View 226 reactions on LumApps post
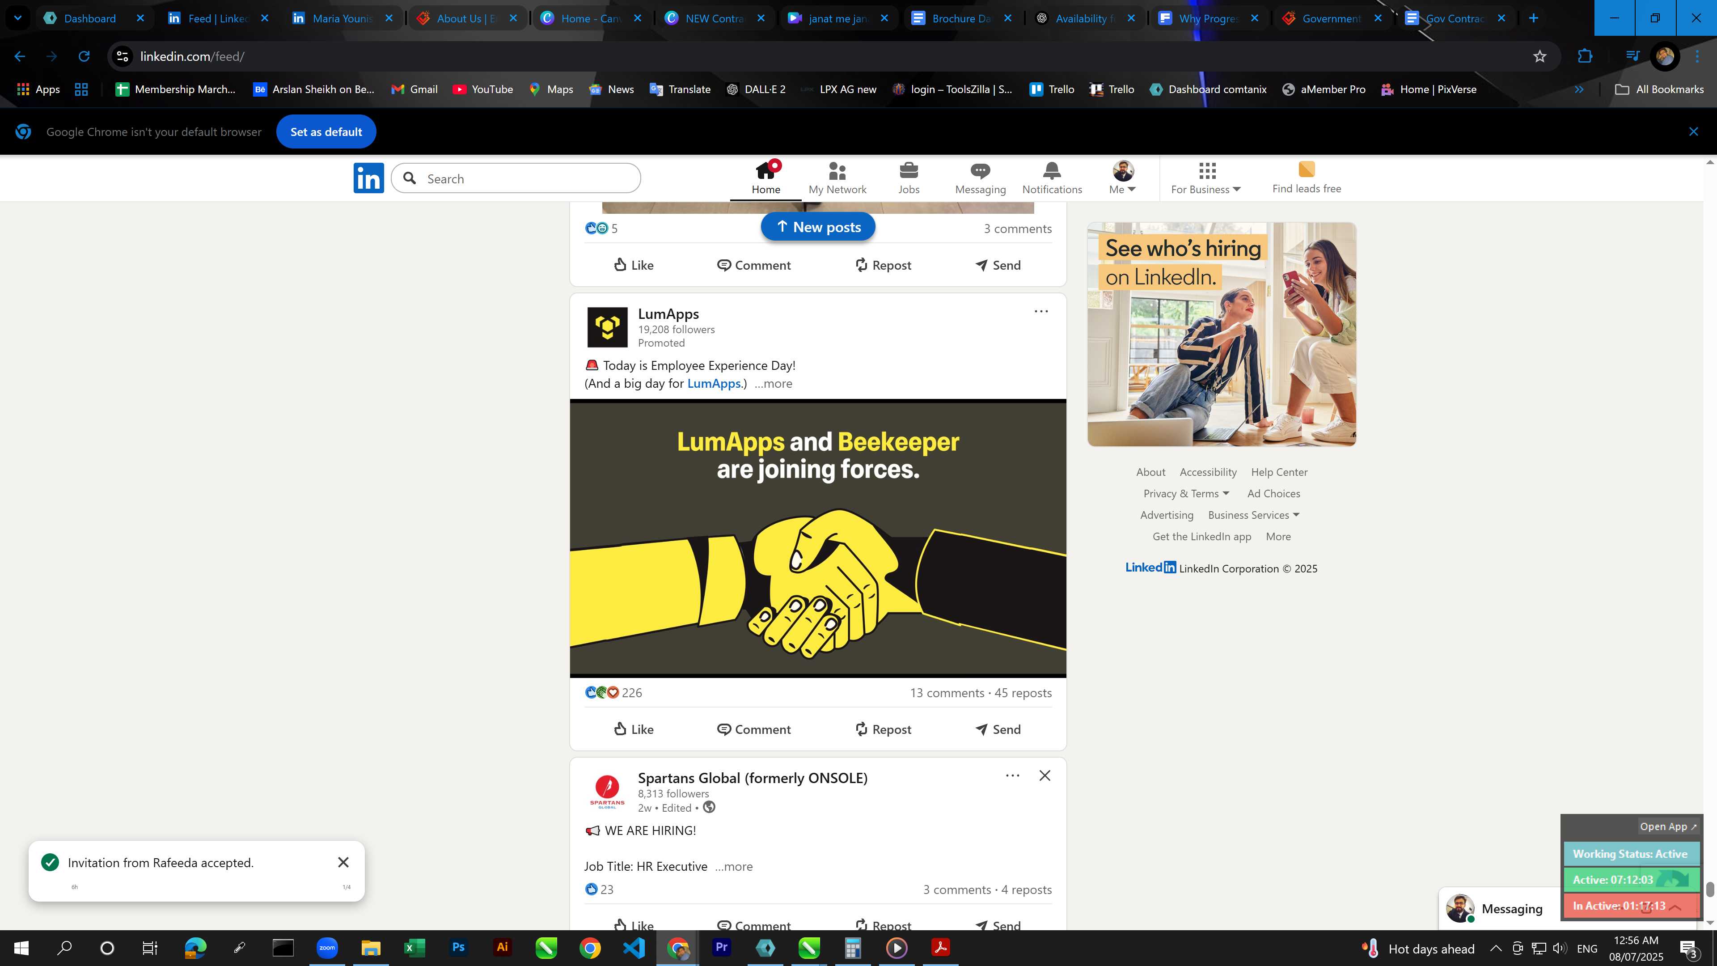 tap(613, 693)
